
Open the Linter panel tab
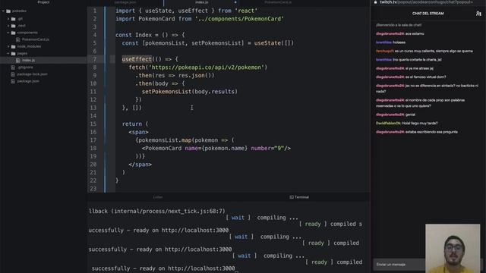(158, 197)
